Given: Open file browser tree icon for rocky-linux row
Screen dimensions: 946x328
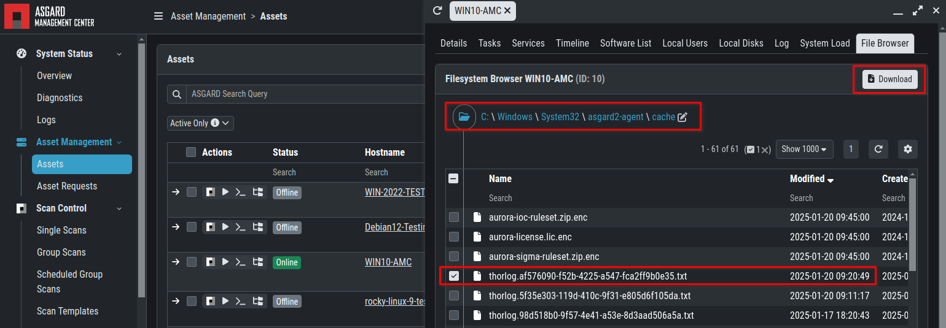Looking at the screenshot, I should [257, 302].
